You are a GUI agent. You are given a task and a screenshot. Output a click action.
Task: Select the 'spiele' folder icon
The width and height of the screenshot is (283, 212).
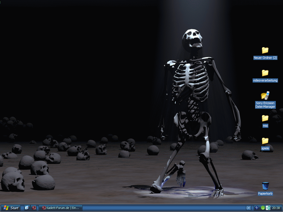pos(265,141)
